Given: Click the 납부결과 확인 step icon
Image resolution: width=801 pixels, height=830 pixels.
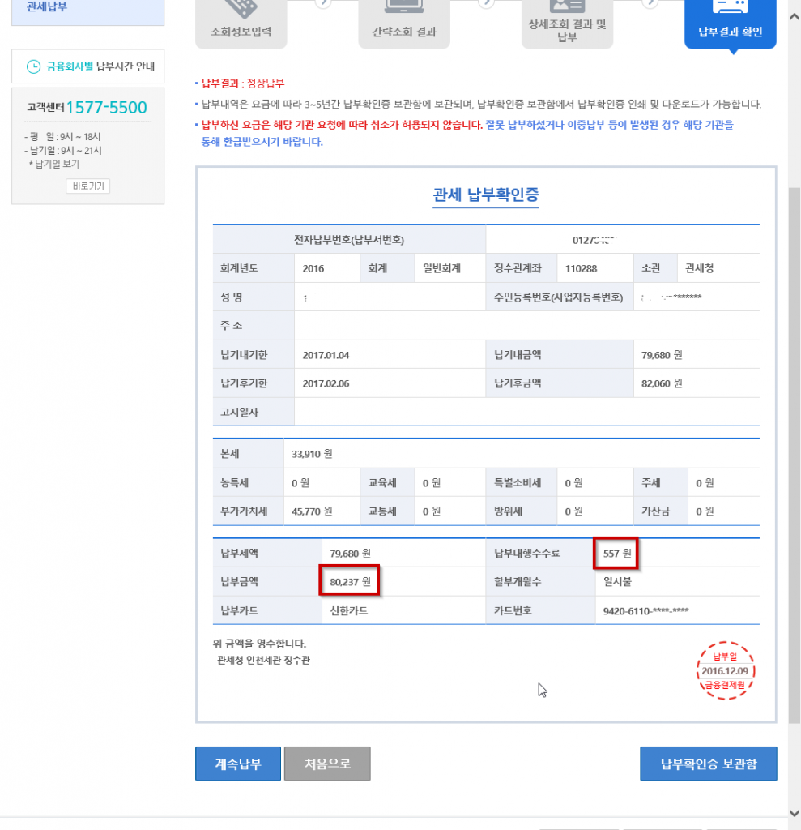Looking at the screenshot, I should (730, 6).
